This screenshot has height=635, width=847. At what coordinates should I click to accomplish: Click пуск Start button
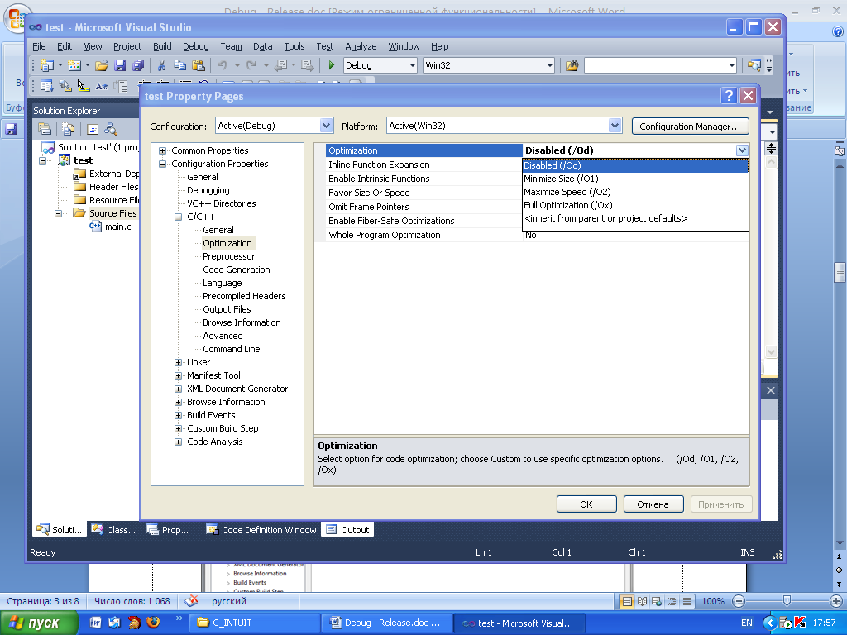(x=38, y=623)
